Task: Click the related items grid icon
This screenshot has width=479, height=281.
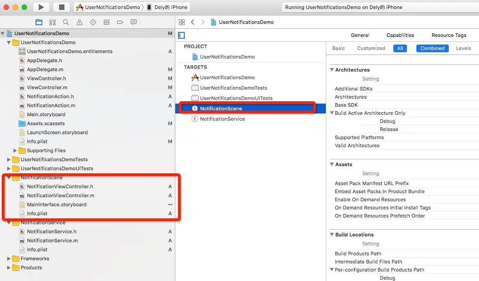Action: pos(182,22)
